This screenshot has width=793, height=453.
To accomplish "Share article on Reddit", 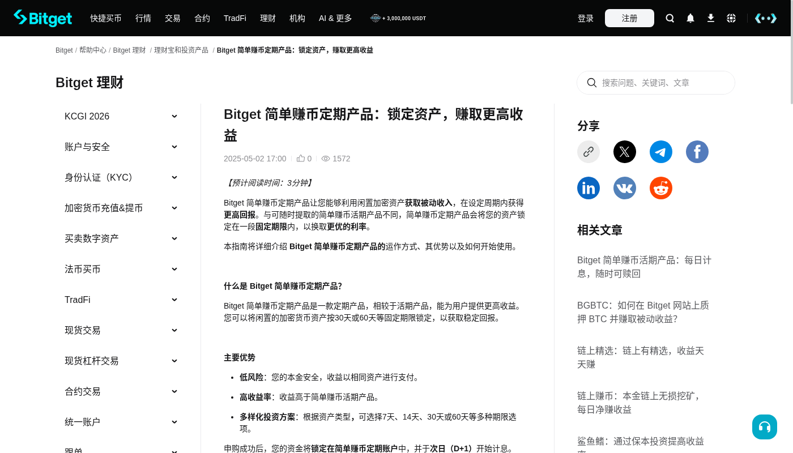I will pos(661,188).
